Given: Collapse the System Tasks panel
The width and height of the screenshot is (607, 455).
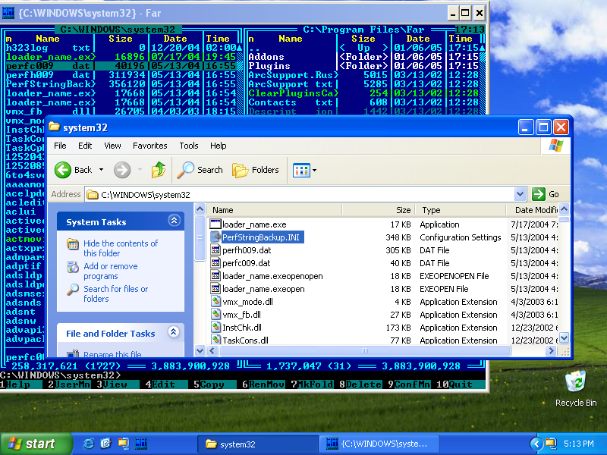Looking at the screenshot, I should click(x=175, y=221).
